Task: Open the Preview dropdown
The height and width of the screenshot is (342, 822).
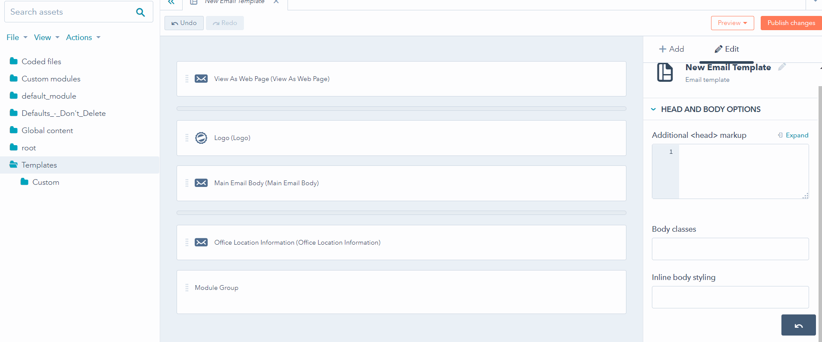Action: (732, 23)
